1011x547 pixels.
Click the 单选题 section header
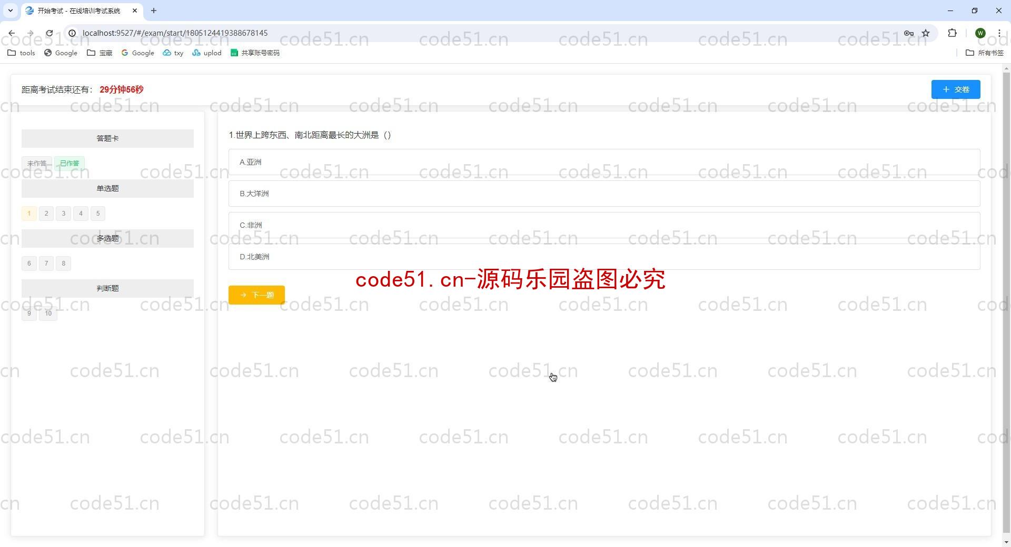click(x=107, y=188)
